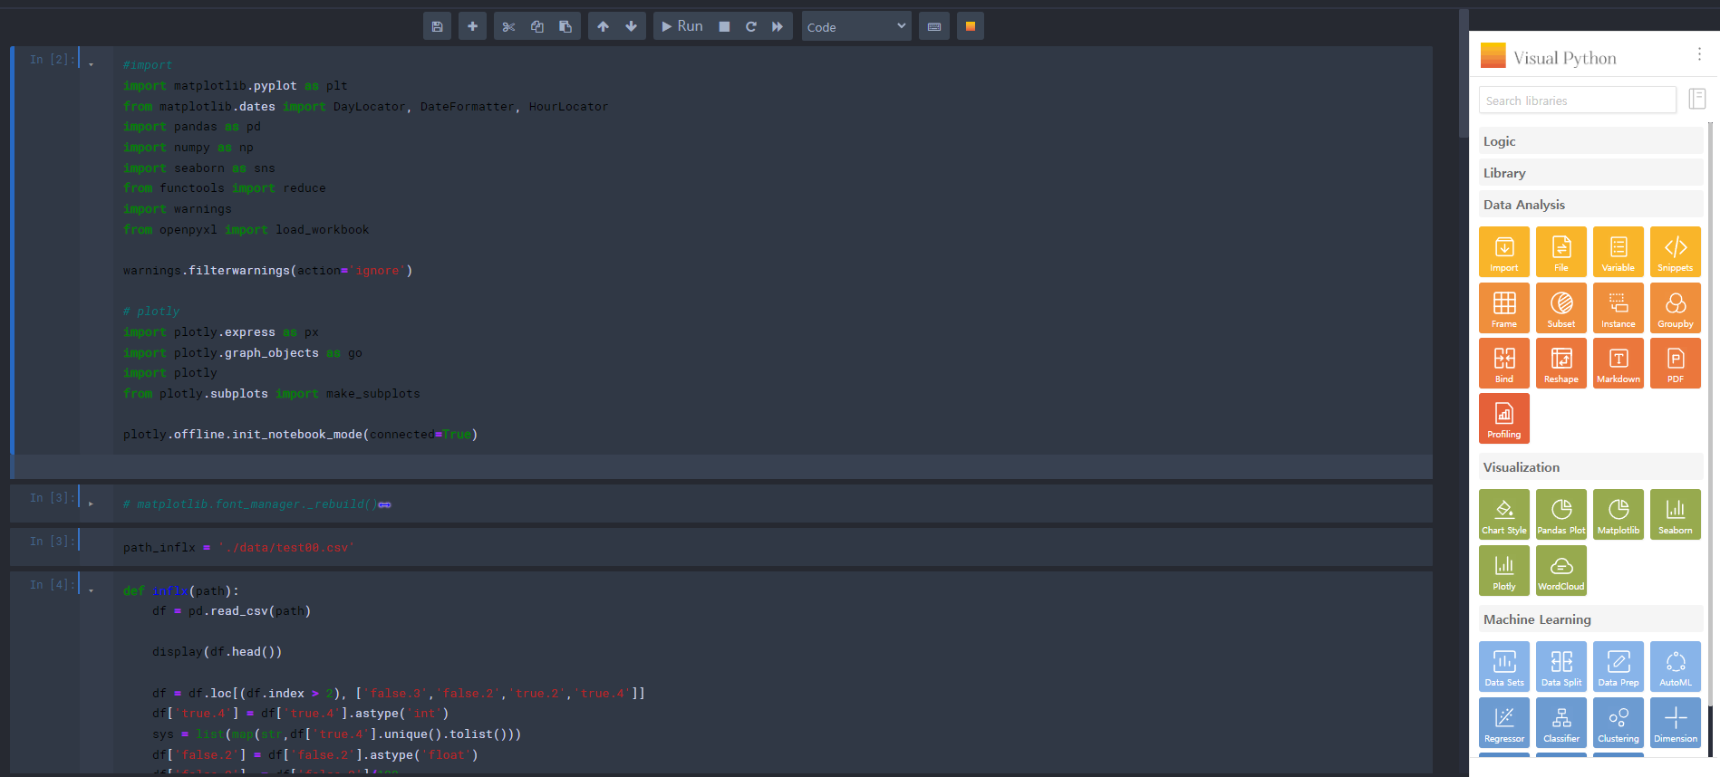Screen dimensions: 1720x777
Task: Click the plotly.offline.init_notebook_mode line
Action: [x=300, y=435]
